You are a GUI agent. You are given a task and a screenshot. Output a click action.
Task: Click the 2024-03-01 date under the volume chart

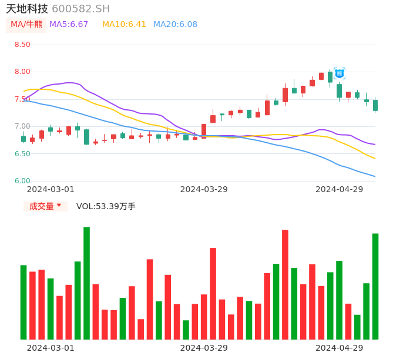point(51,348)
